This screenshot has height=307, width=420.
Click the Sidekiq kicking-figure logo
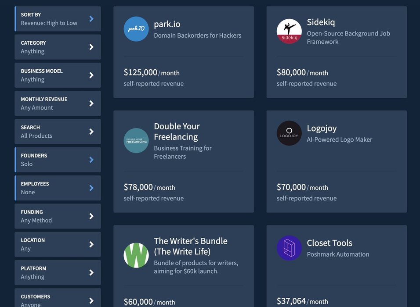pos(289,31)
